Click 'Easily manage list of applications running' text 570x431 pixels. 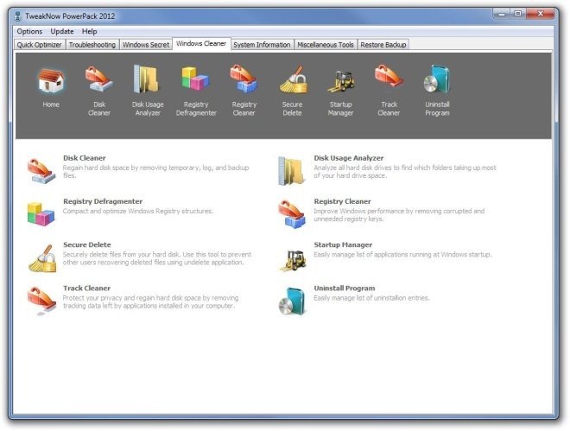click(x=402, y=255)
